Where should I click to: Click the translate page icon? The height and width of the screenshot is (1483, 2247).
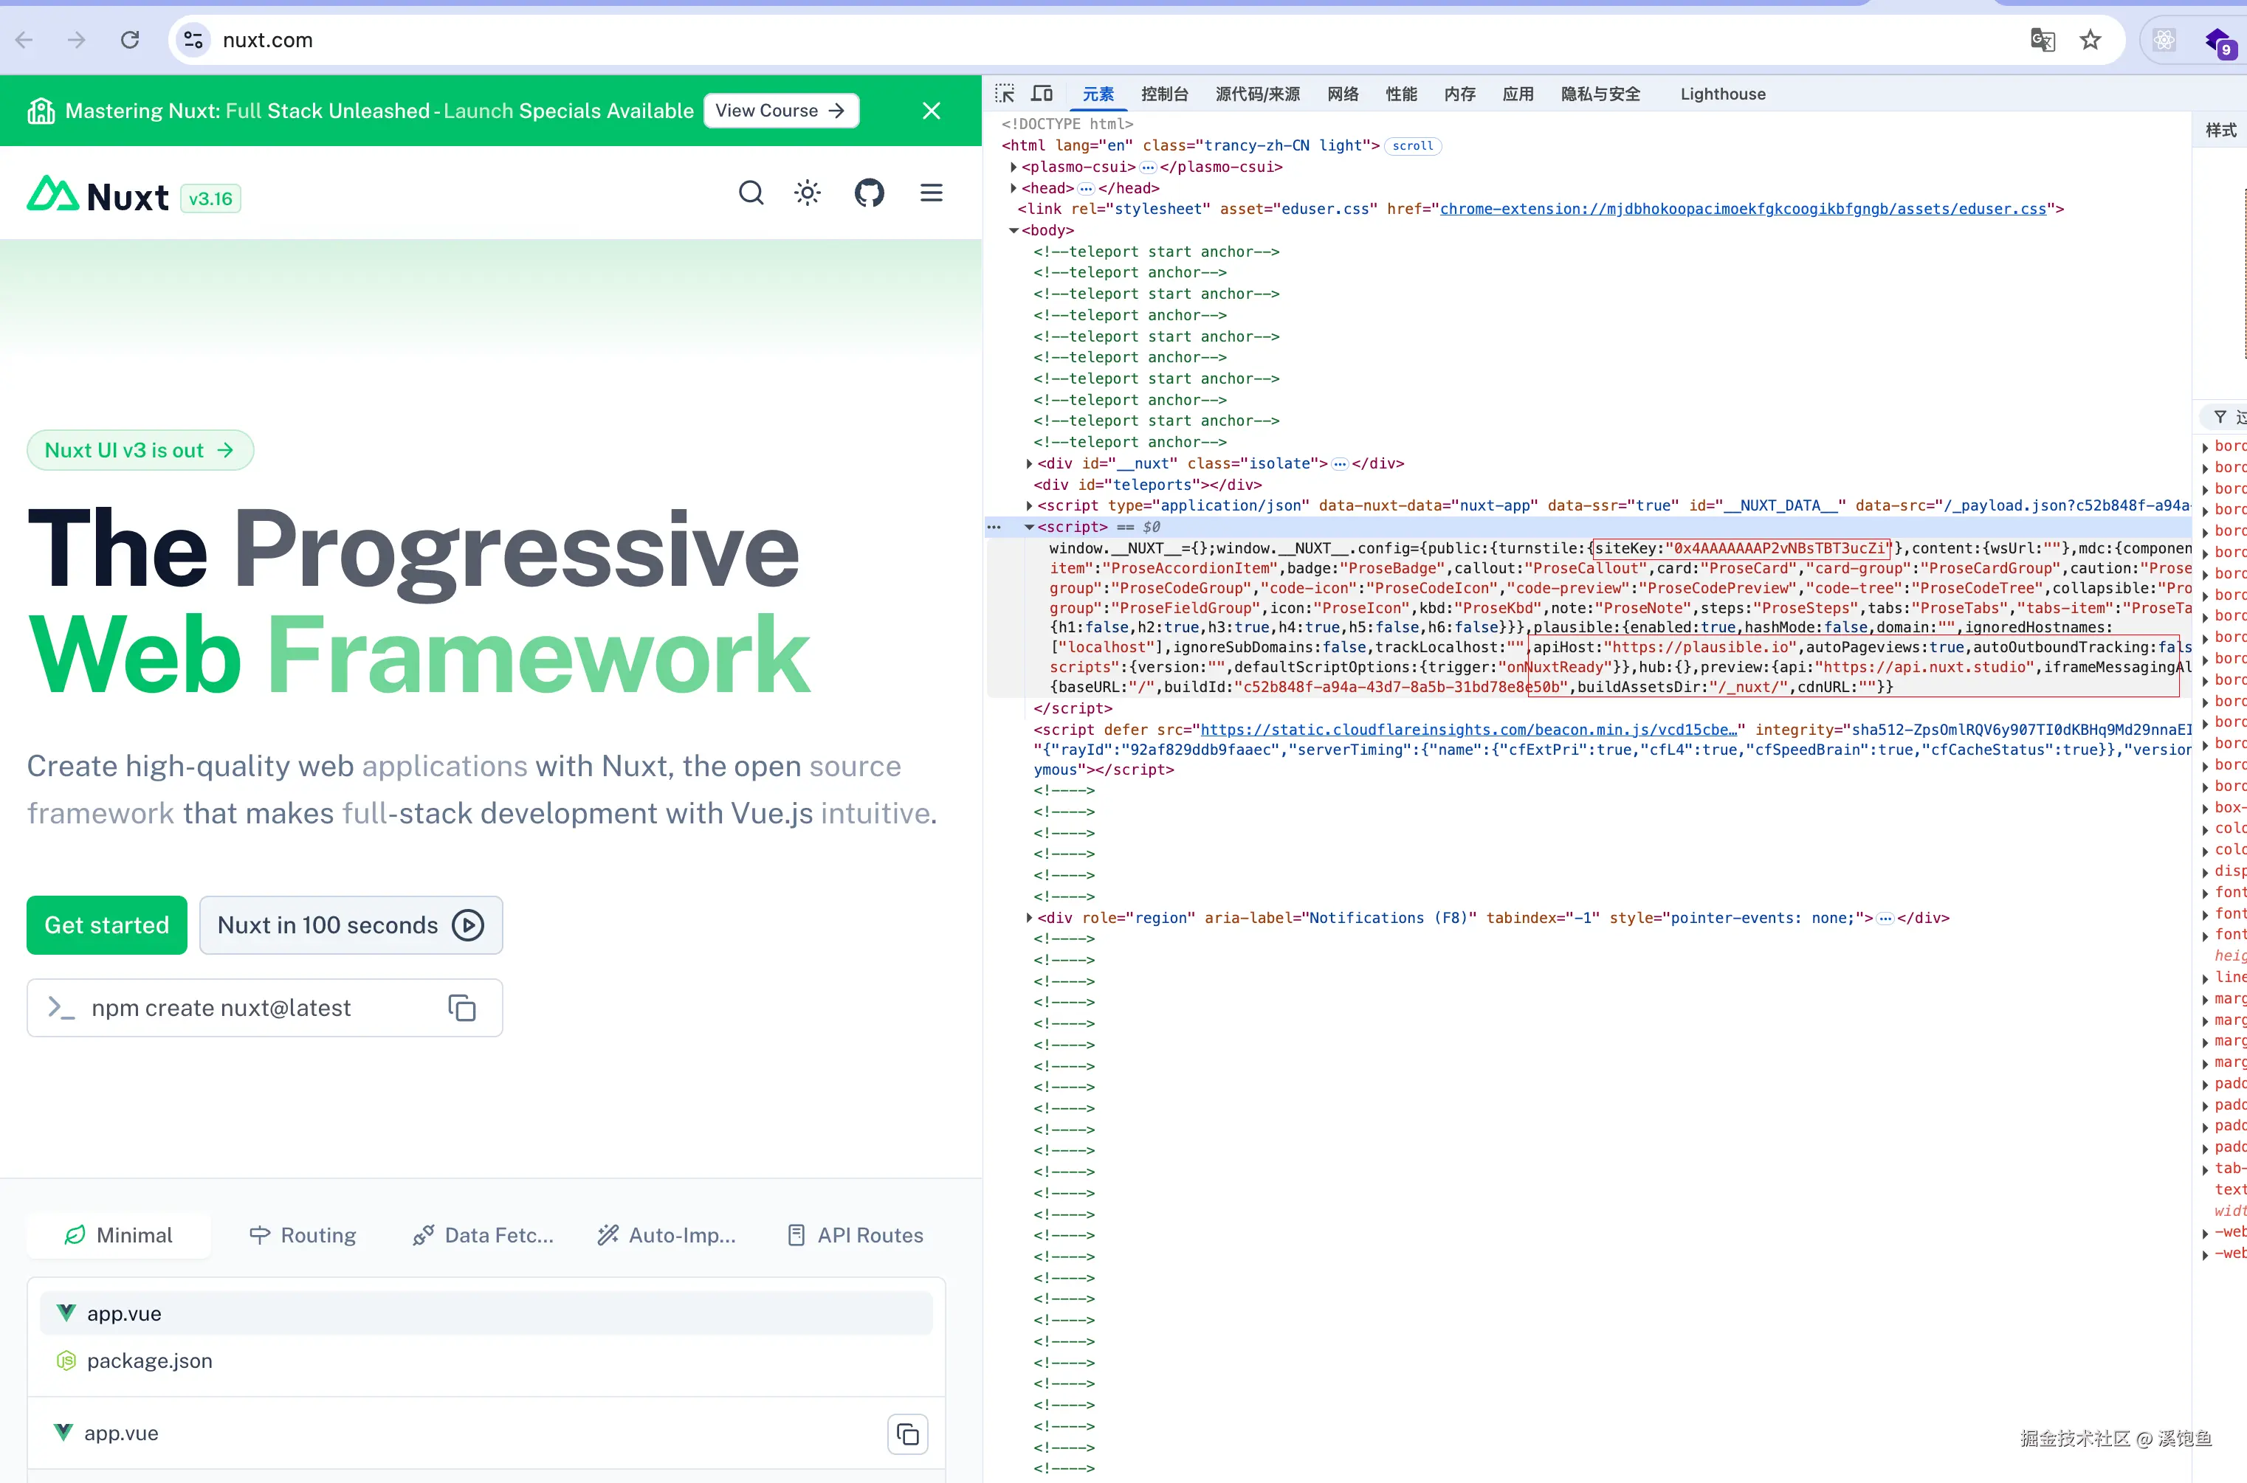[x=2042, y=40]
